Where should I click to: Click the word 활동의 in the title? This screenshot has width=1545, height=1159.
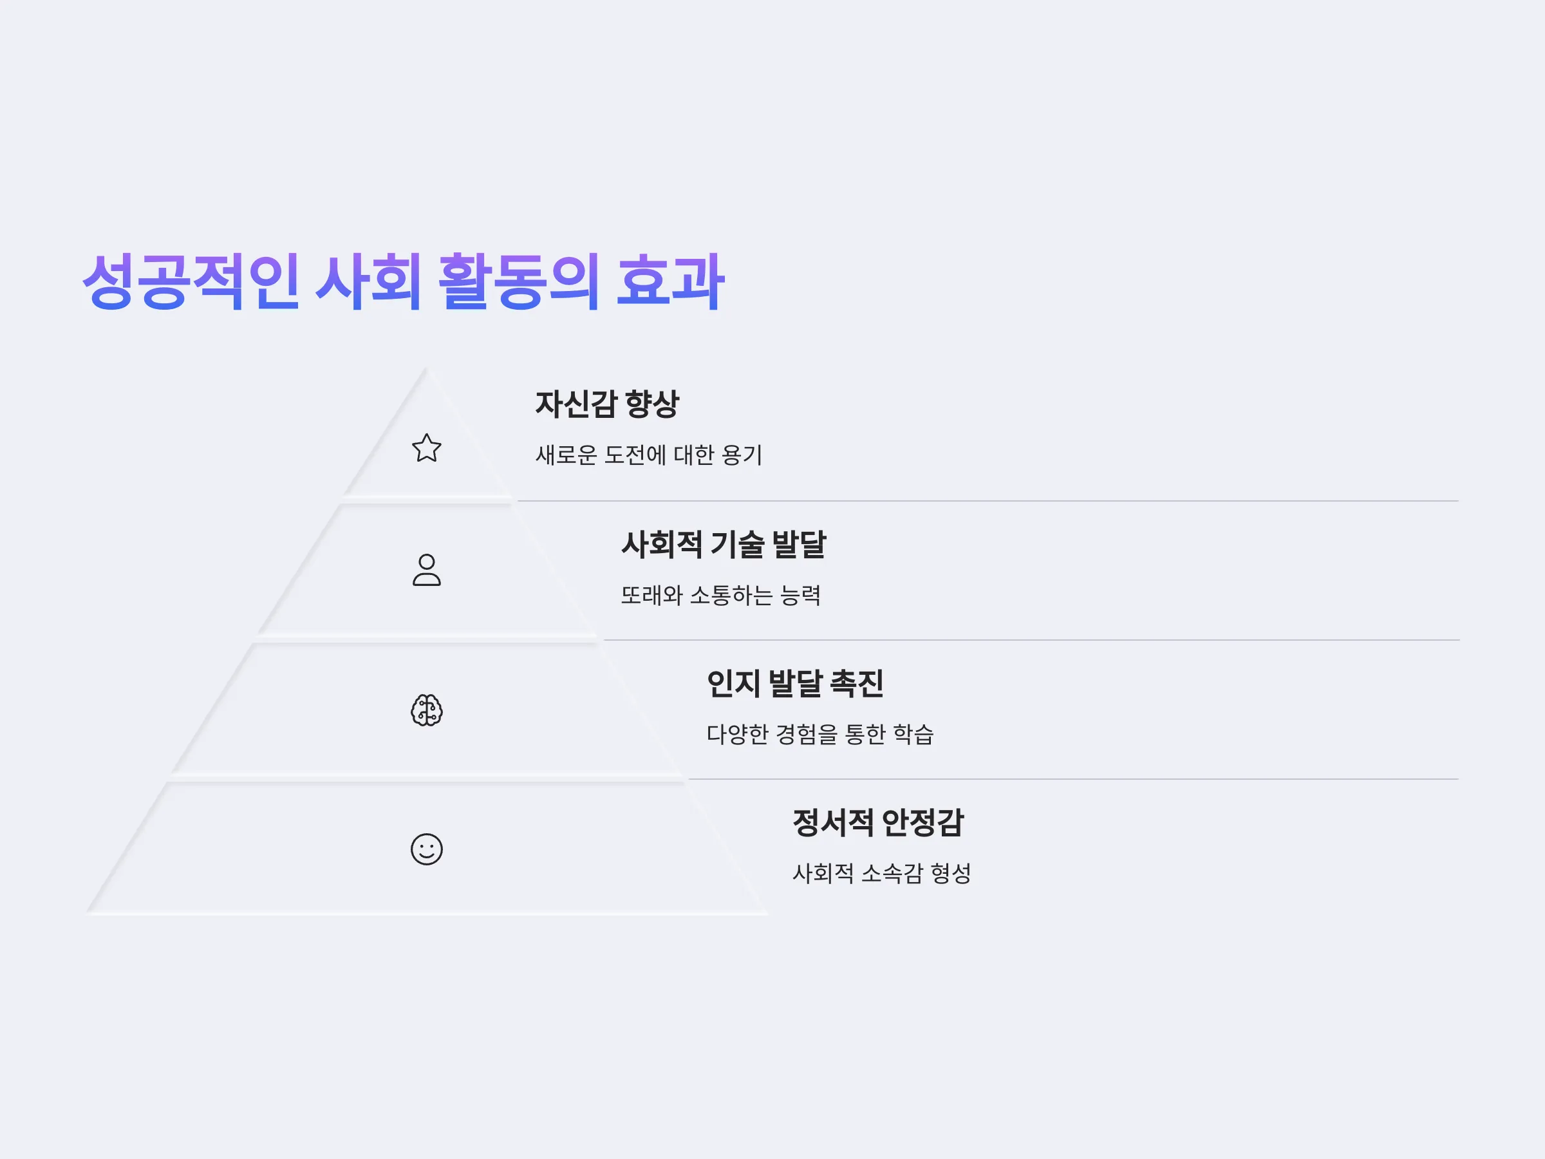coord(518,281)
